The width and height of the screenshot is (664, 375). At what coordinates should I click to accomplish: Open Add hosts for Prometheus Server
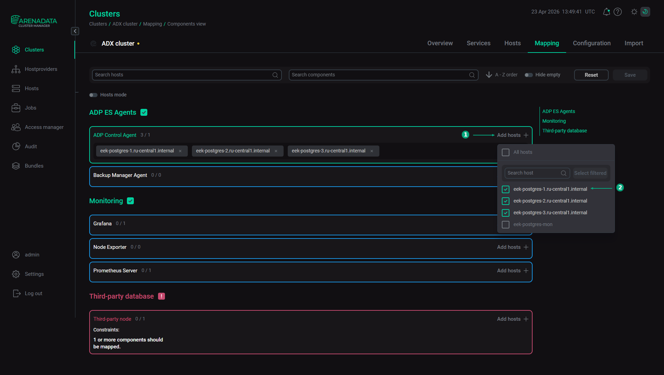click(513, 271)
